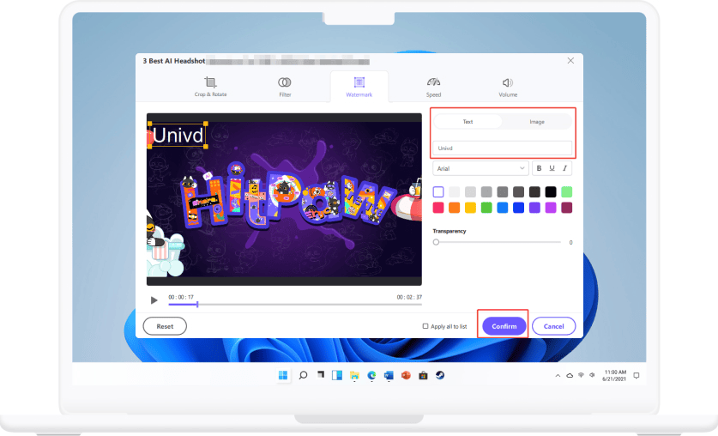Pick the white color swatch
The height and width of the screenshot is (436, 718).
click(438, 192)
